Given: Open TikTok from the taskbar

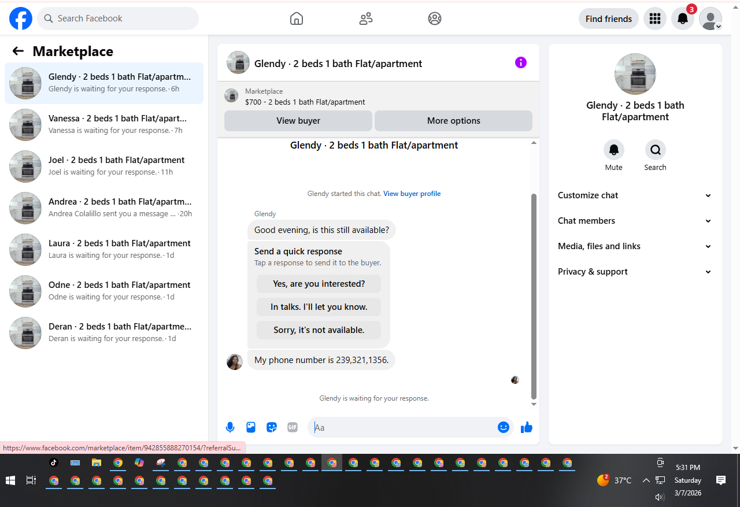Looking at the screenshot, I should point(54,462).
